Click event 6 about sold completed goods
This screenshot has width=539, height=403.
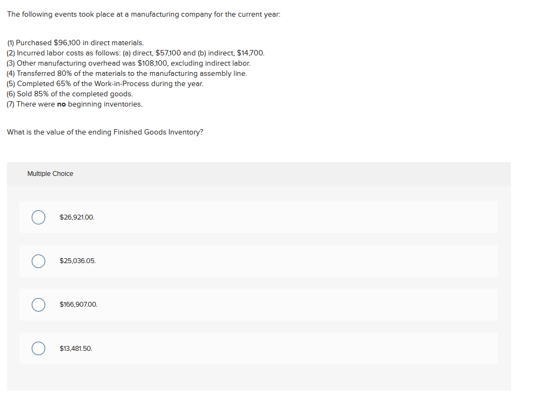click(x=69, y=94)
